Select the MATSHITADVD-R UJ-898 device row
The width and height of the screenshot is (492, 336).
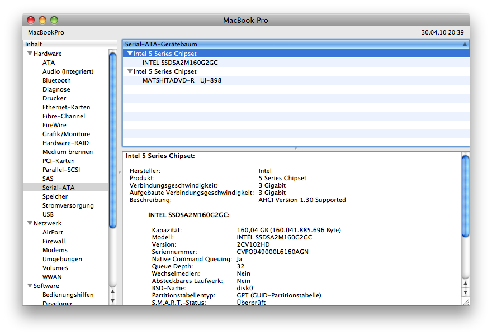[x=296, y=80]
